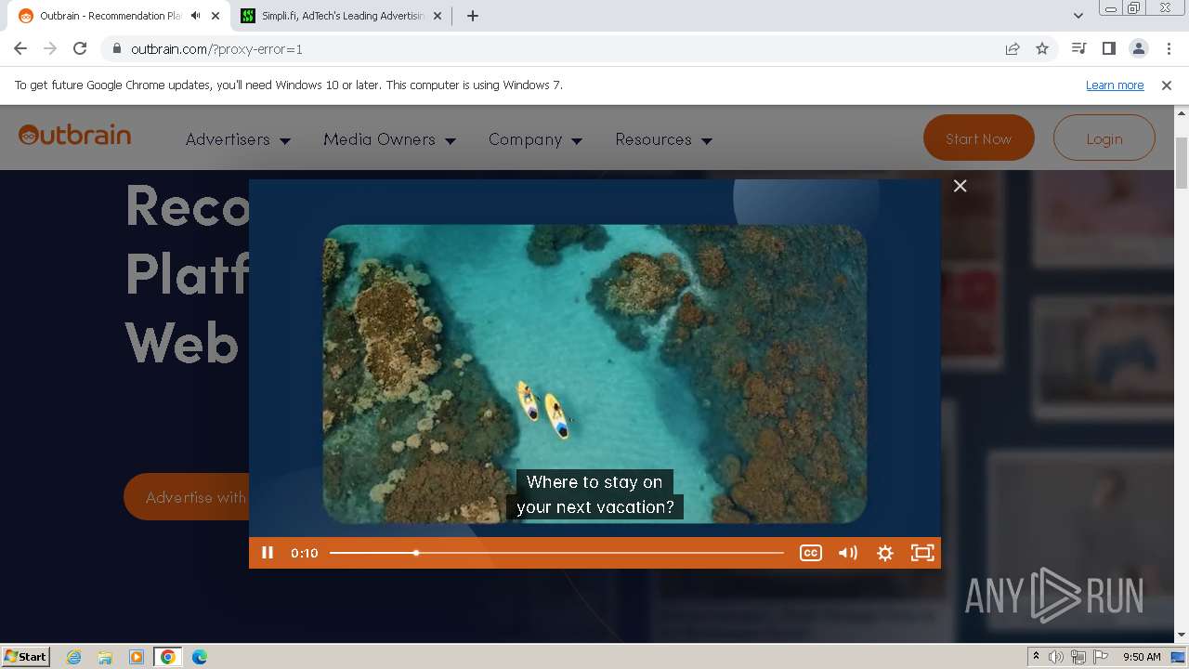This screenshot has width=1189, height=669.
Task: Reload the current page
Action: click(x=80, y=48)
